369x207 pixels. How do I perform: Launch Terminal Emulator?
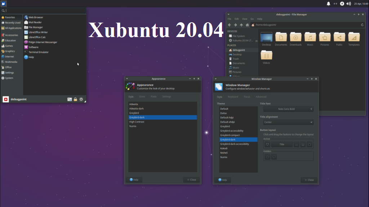tap(36, 52)
